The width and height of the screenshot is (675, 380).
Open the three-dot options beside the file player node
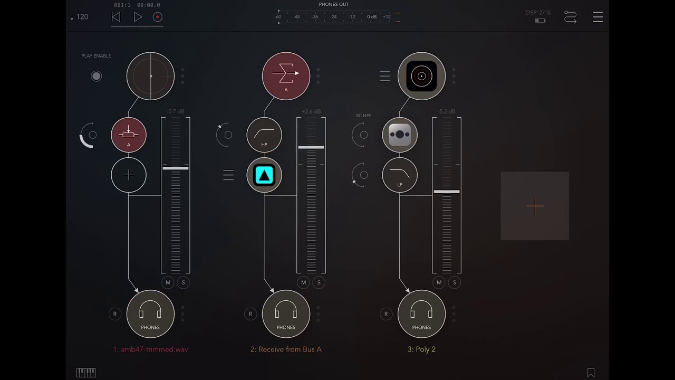[x=182, y=76]
